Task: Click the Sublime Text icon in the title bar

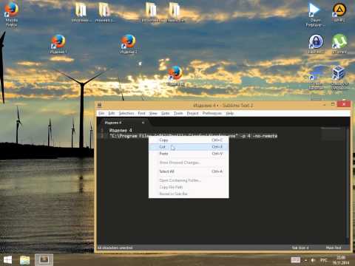Action: coord(100,105)
